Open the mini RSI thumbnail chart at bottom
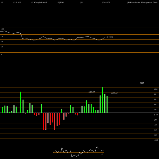Viewport: 159px width, 159px height. (79, 152)
